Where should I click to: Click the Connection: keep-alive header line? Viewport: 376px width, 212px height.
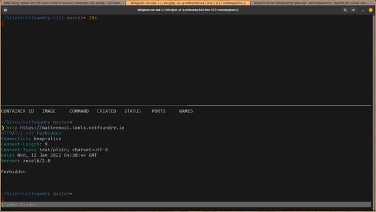click(x=31, y=139)
